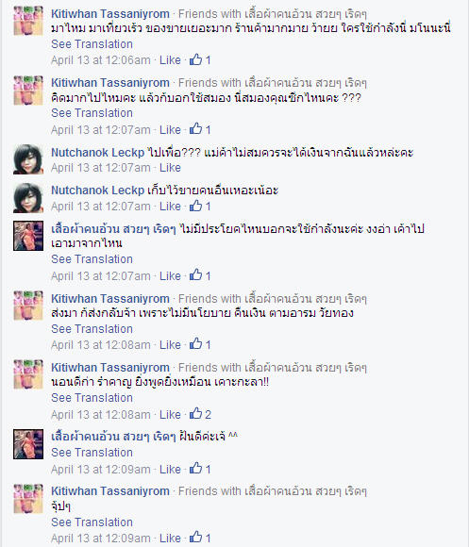Image resolution: width=469 pixels, height=547 pixels.
Task: Click Like link on the final 12:09am comment
Action: tap(170, 538)
